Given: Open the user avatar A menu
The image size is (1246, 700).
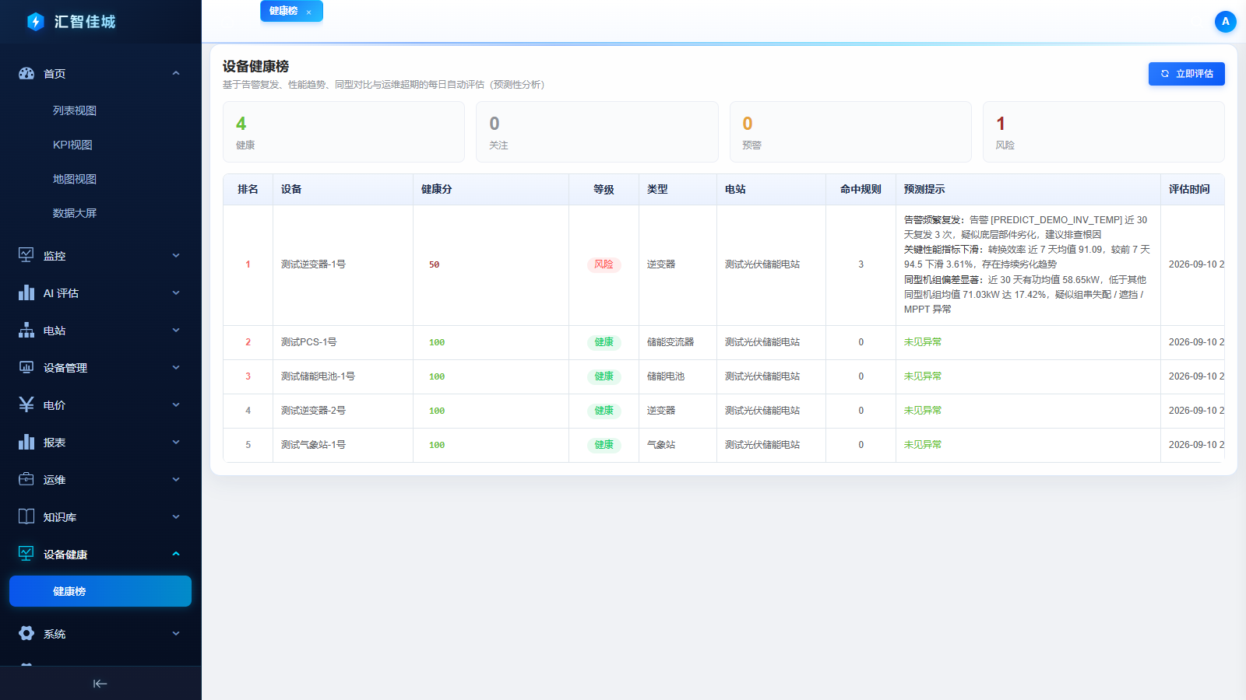Looking at the screenshot, I should 1225,22.
